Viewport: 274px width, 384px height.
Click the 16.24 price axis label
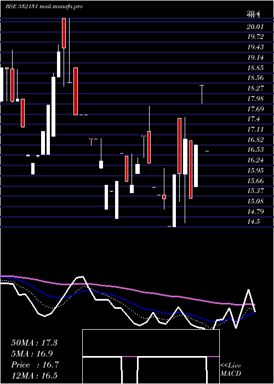point(255,160)
